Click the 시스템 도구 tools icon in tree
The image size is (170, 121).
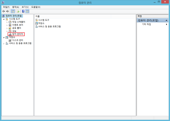[x=7, y=19]
